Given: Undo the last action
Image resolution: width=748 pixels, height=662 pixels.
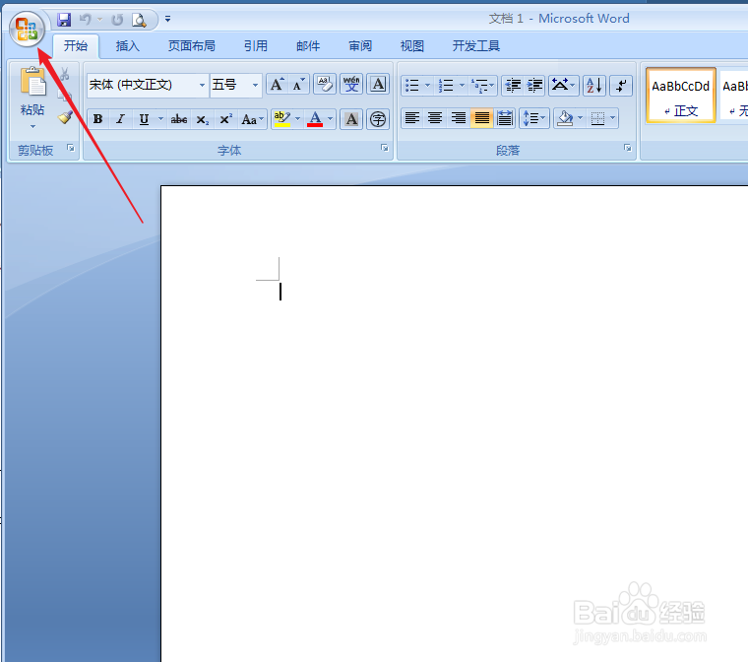Looking at the screenshot, I should point(85,20).
